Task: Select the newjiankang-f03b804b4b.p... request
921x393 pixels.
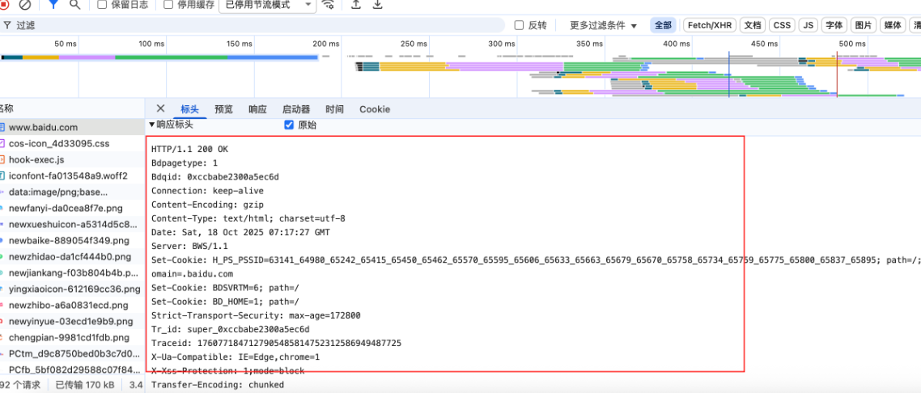Action: point(72,273)
